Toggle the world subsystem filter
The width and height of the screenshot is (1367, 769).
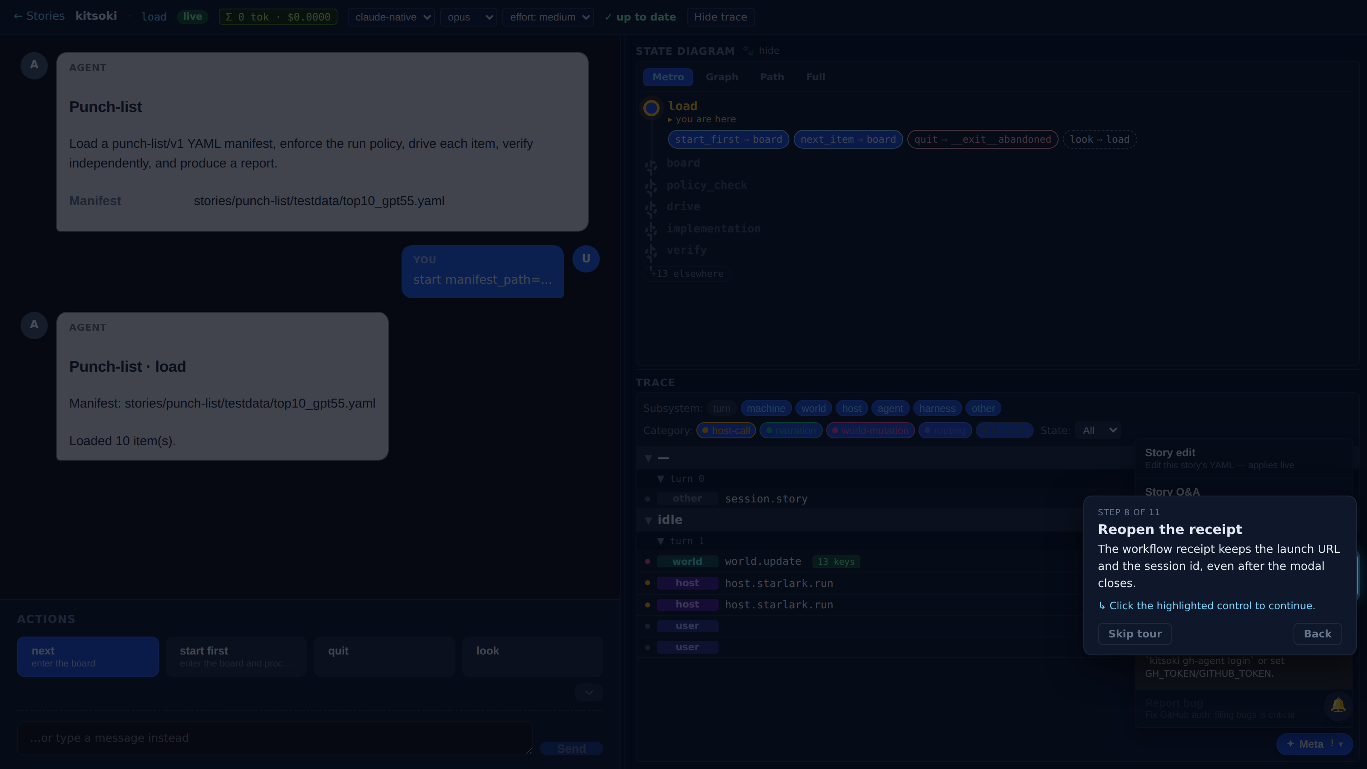tap(813, 408)
